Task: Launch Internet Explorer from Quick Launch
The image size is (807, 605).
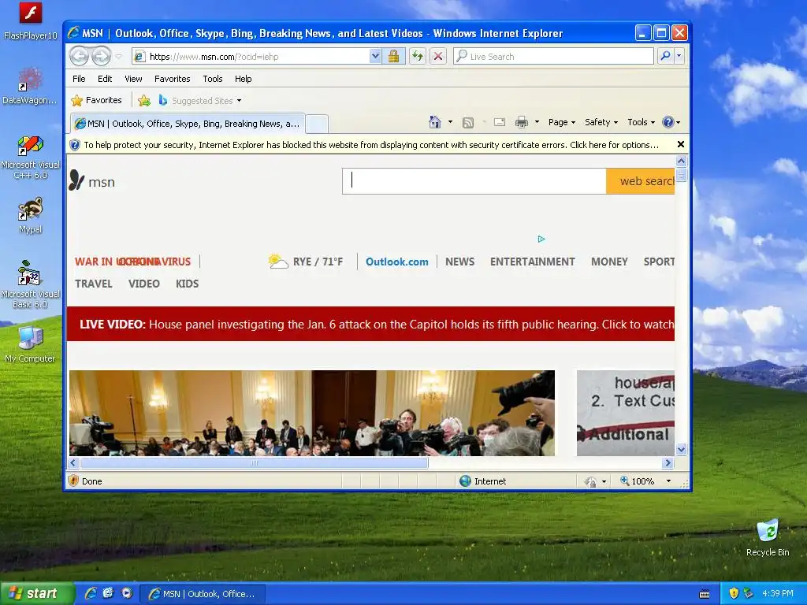Action: click(91, 593)
